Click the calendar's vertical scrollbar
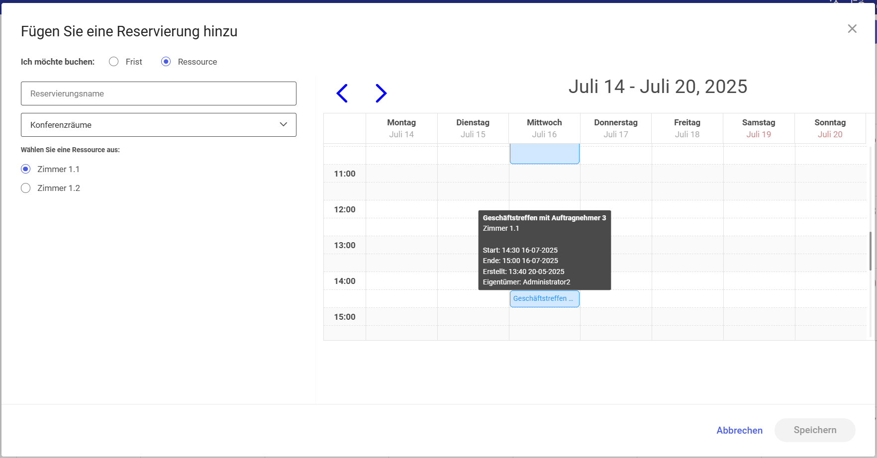This screenshot has width=877, height=458. click(870, 251)
